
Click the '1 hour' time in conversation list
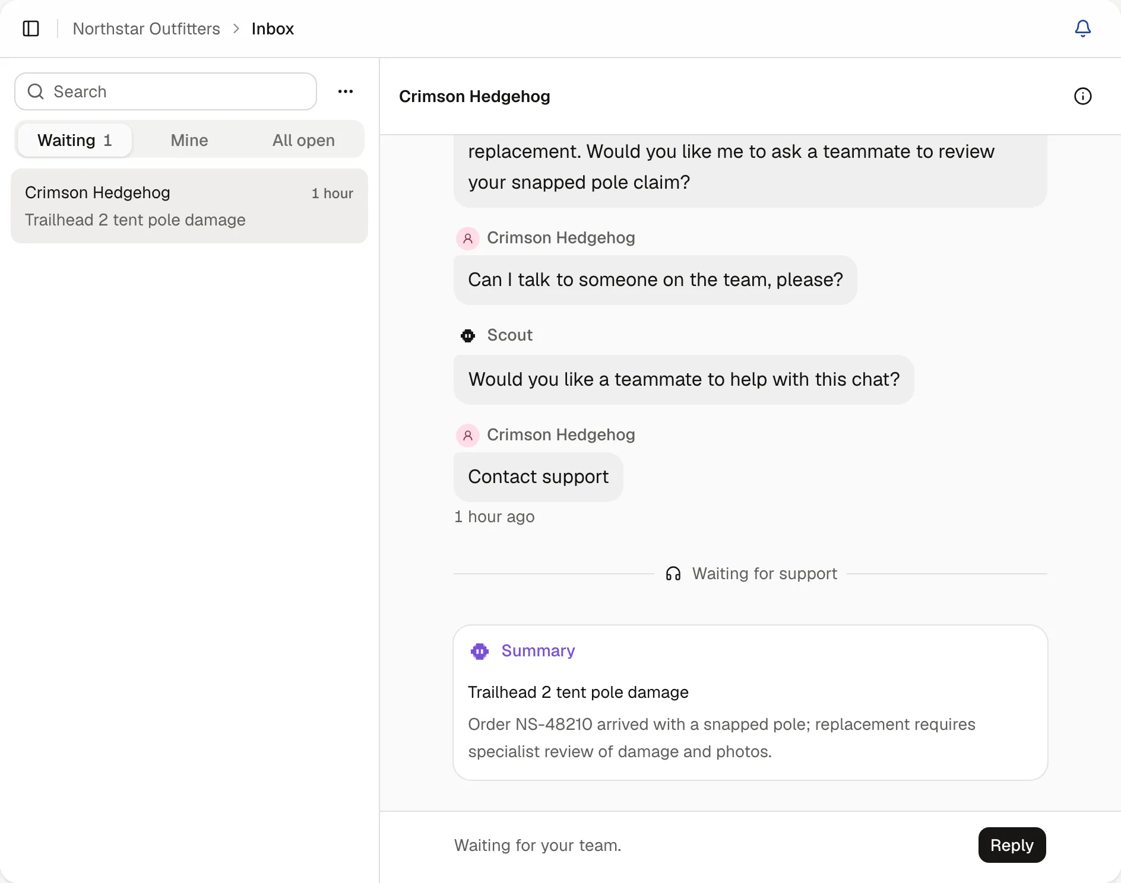point(332,193)
